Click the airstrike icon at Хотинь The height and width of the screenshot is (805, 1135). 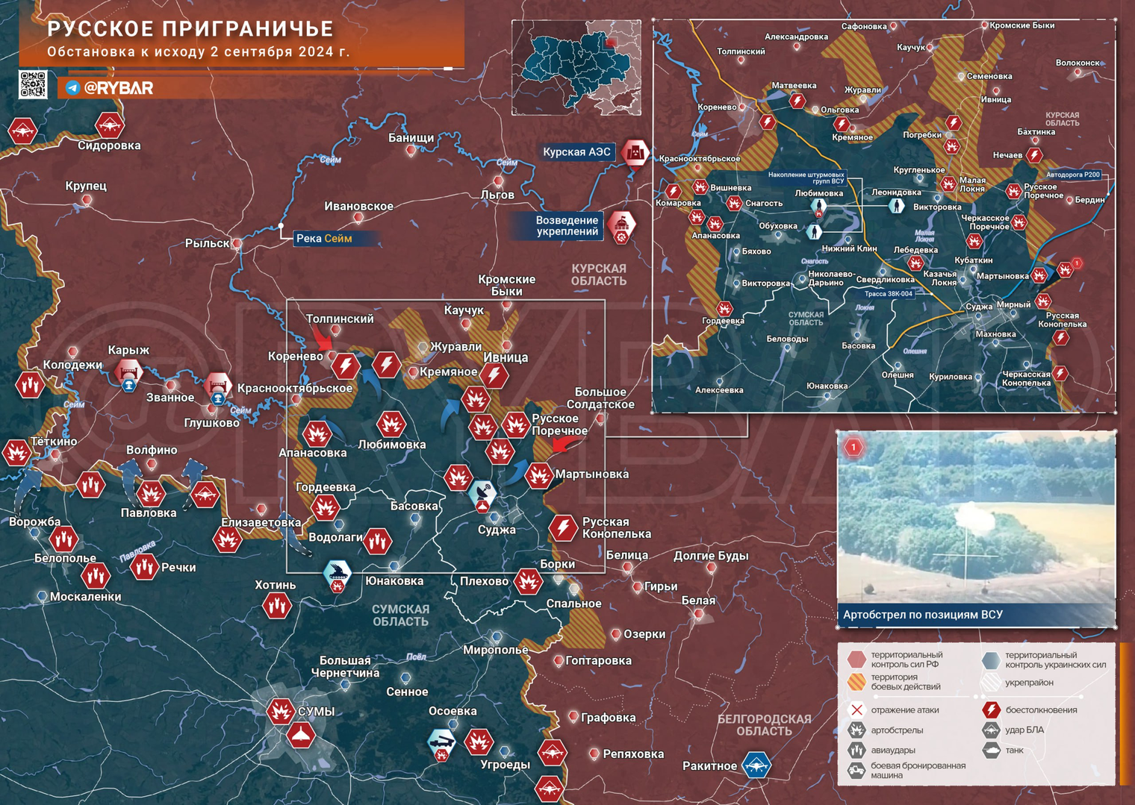[277, 606]
